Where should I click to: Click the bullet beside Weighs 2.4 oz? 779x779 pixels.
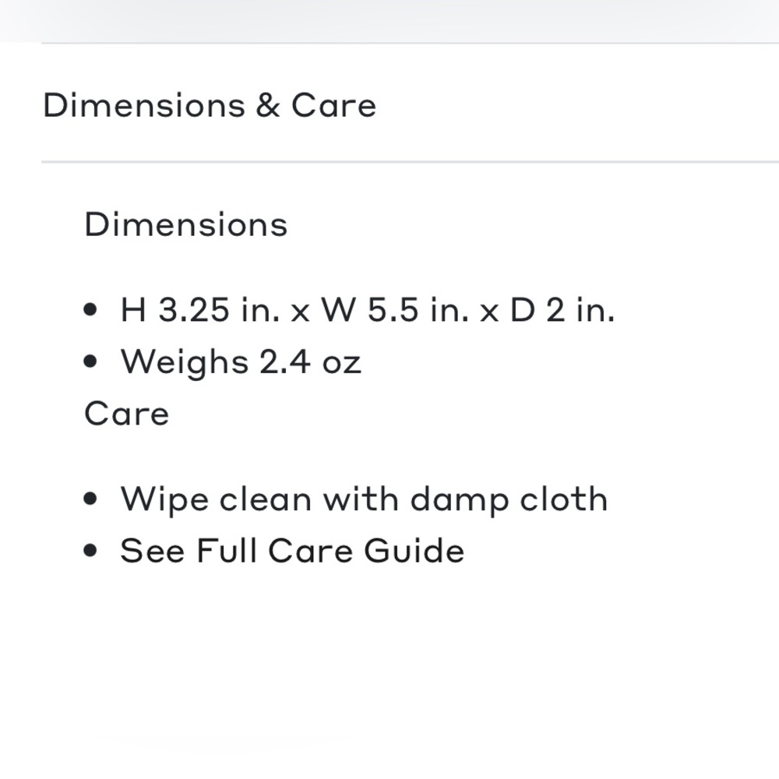point(90,361)
